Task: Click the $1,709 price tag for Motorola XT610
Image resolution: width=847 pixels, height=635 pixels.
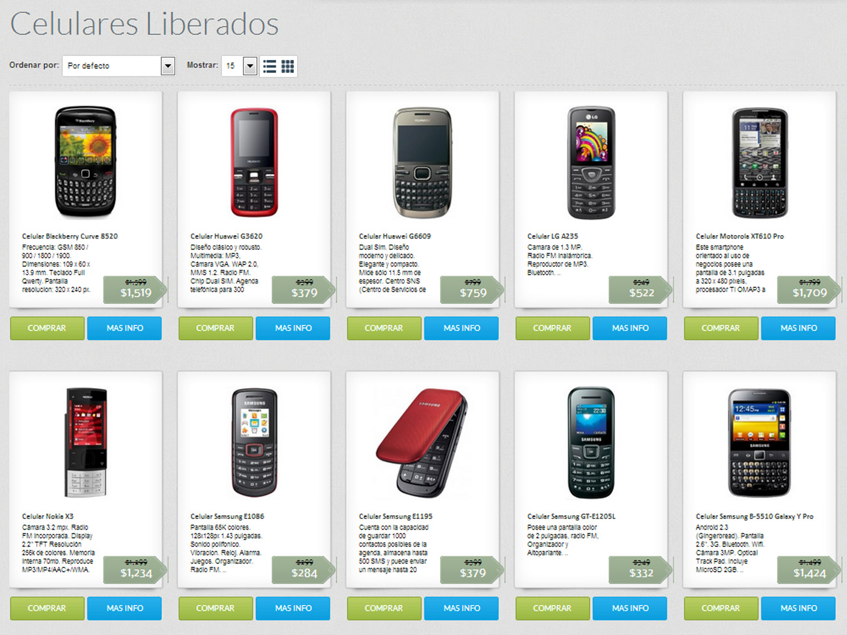Action: [x=809, y=290]
